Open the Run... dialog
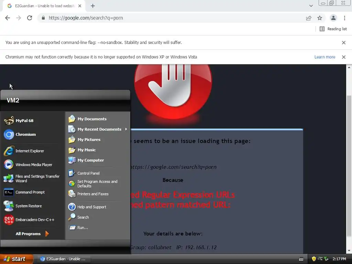 78,228
